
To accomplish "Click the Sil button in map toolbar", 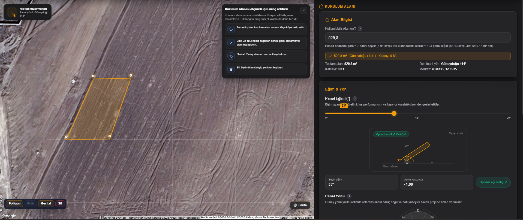I will coord(60,204).
